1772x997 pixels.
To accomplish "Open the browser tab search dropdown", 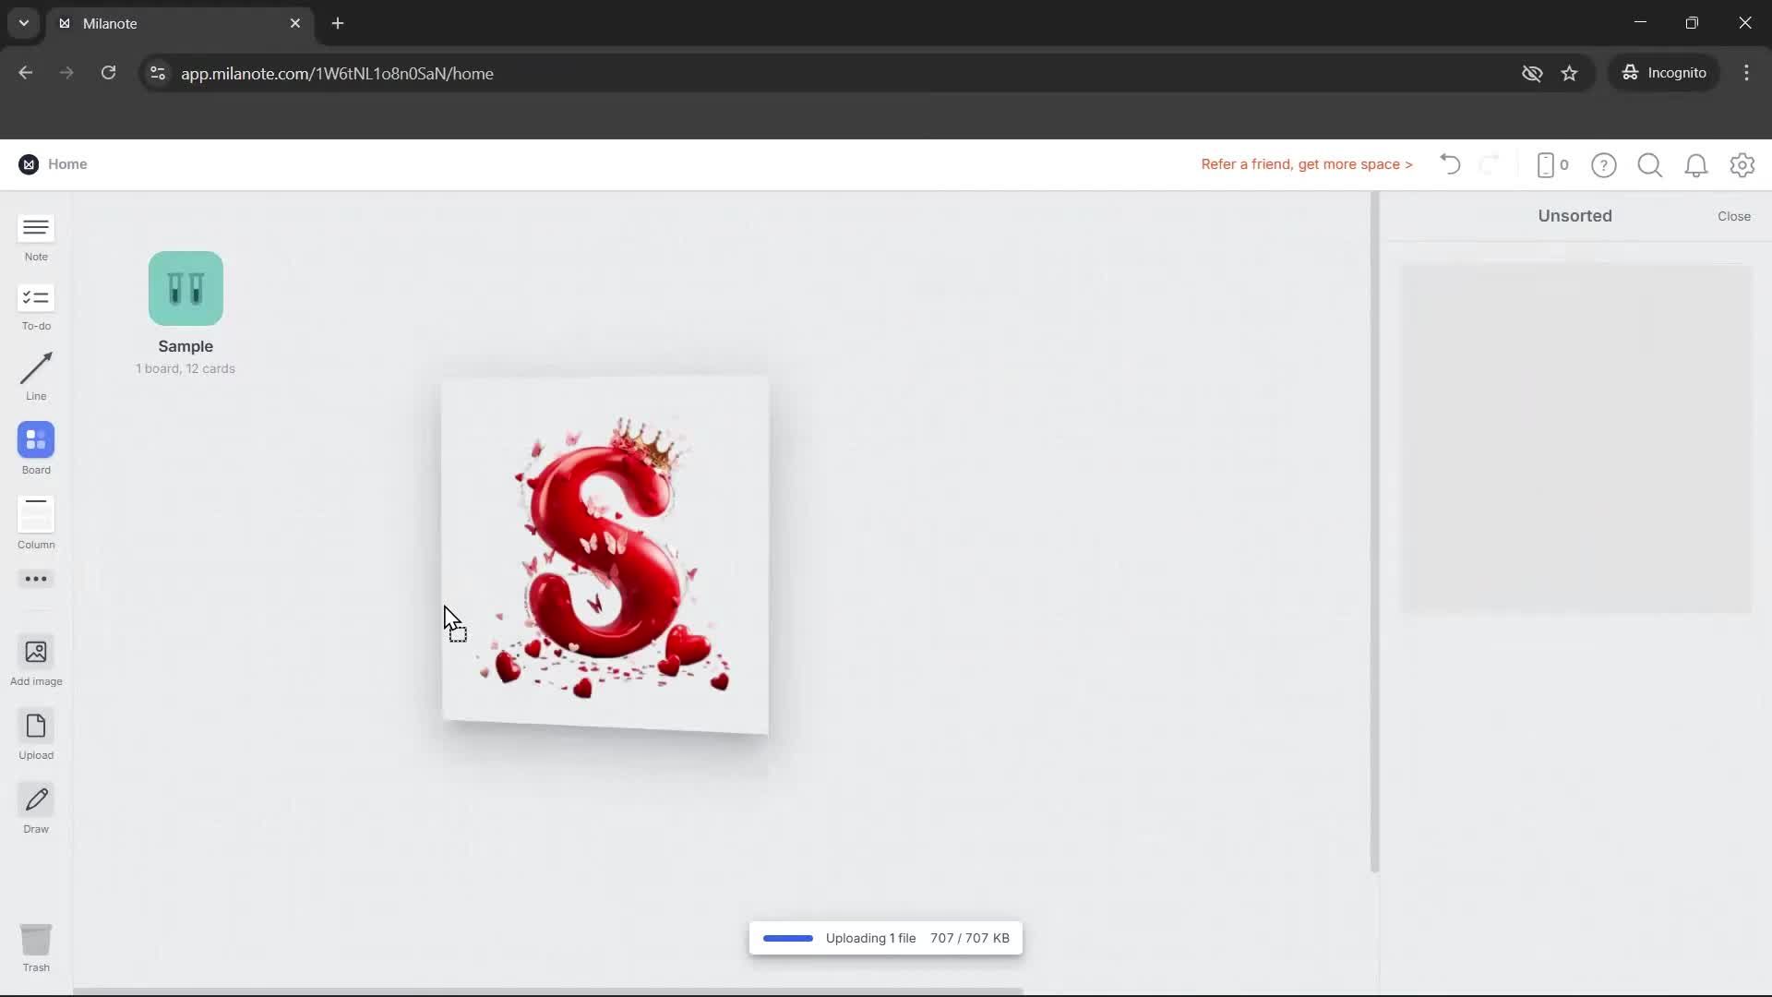I will coord(23,23).
